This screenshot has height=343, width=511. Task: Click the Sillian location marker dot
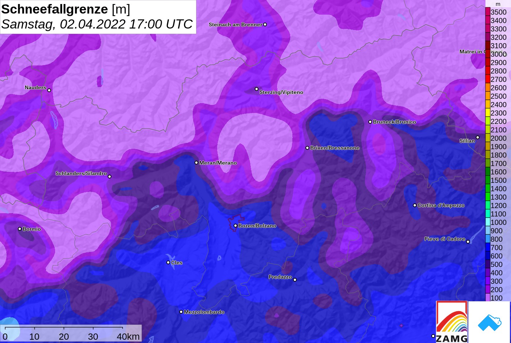pyautogui.click(x=478, y=137)
